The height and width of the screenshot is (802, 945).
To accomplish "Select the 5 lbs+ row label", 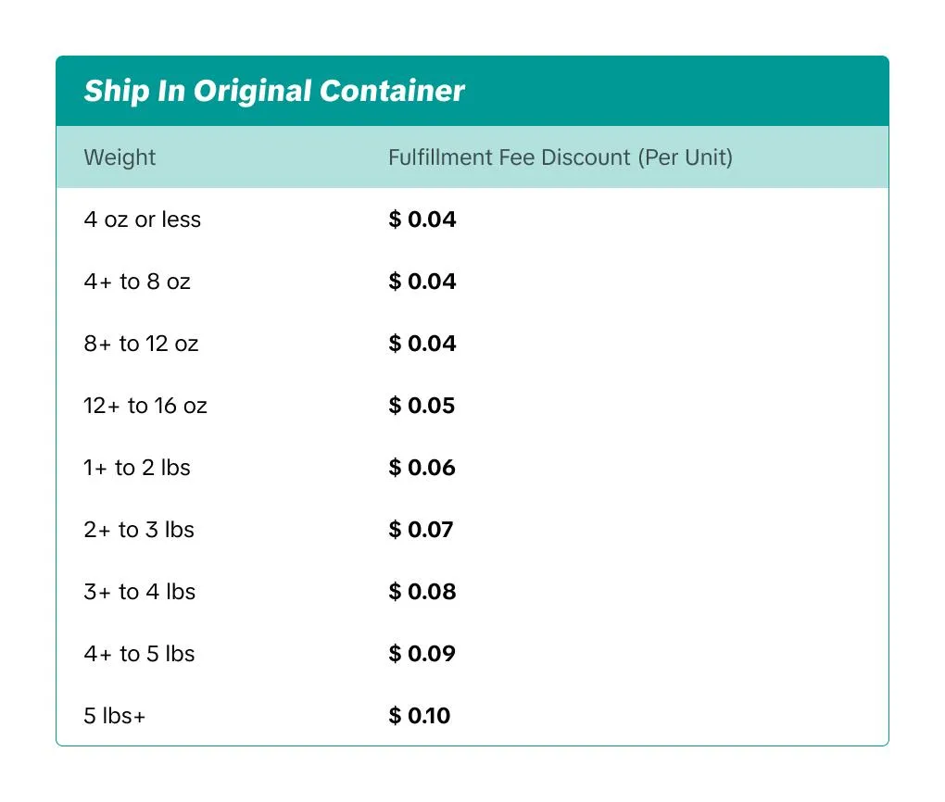I will (x=115, y=716).
